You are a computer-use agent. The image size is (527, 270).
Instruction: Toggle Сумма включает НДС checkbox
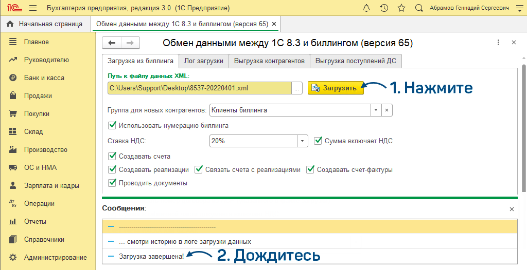(x=318, y=141)
